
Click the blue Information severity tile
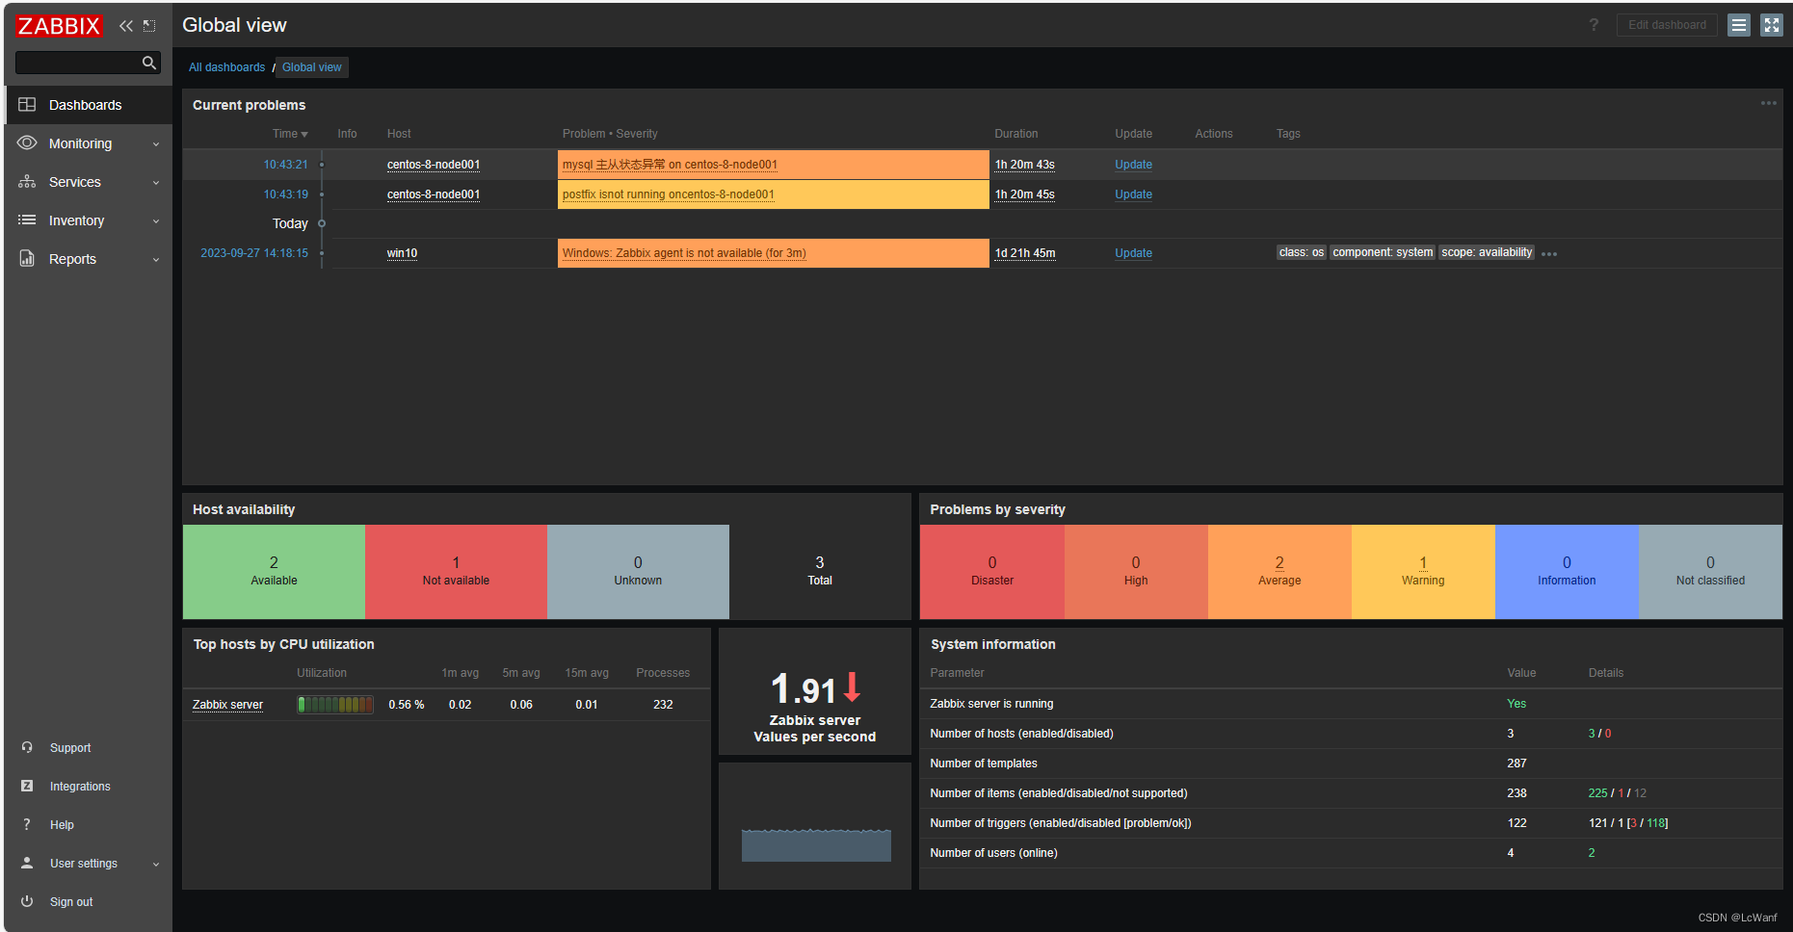(1567, 572)
